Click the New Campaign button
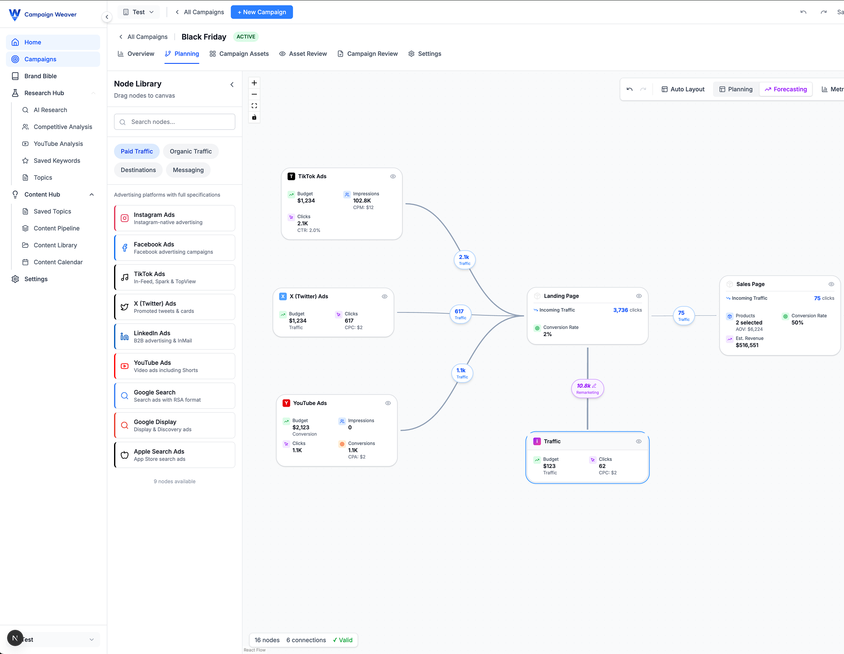Screen dimensions: 844x654 click(x=261, y=12)
